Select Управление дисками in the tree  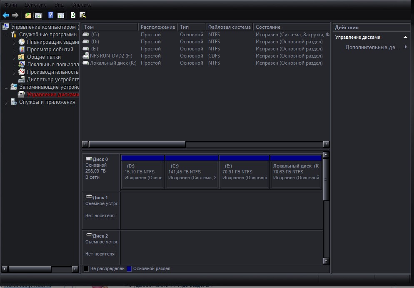point(53,94)
